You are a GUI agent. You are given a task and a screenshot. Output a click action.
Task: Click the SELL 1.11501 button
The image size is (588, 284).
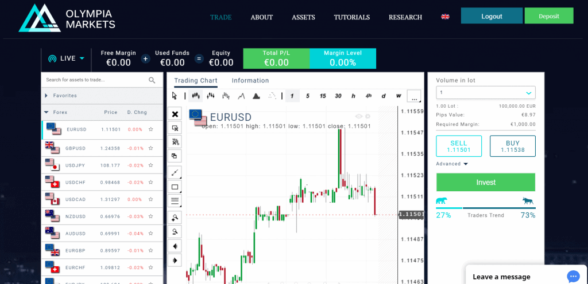coord(459,146)
